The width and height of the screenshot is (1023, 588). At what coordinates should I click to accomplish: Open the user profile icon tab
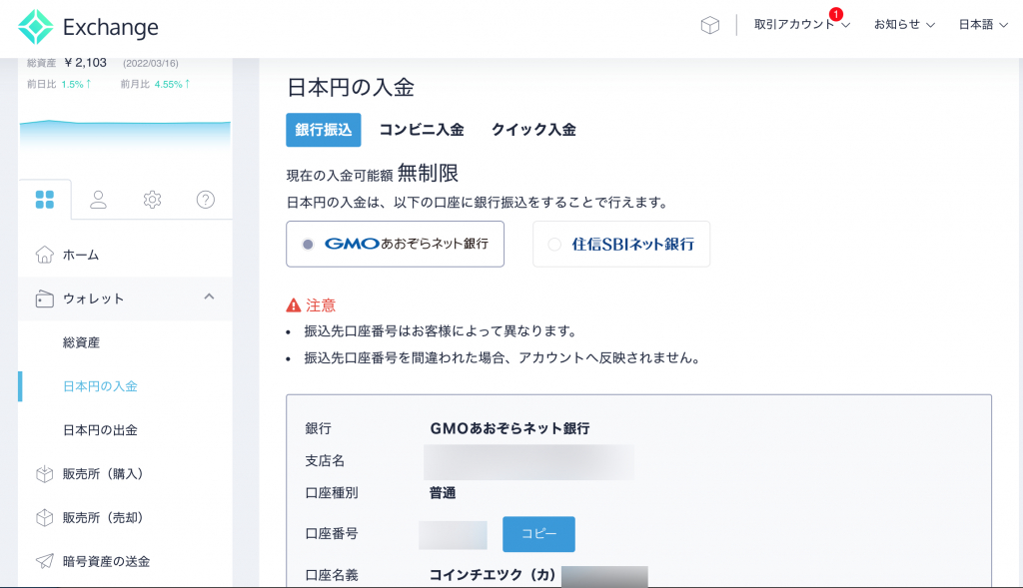(x=98, y=200)
